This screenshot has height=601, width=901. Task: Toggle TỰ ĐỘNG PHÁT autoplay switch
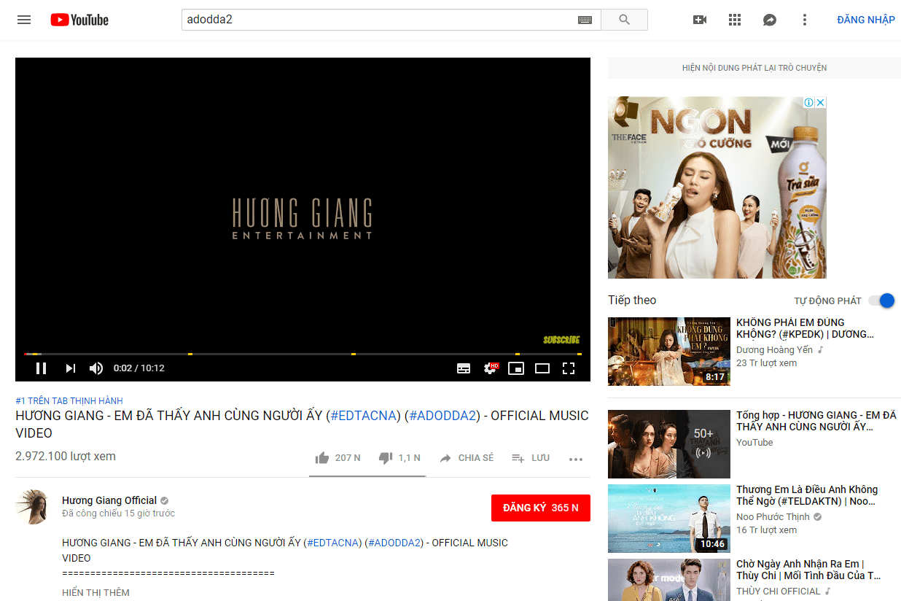pos(882,300)
